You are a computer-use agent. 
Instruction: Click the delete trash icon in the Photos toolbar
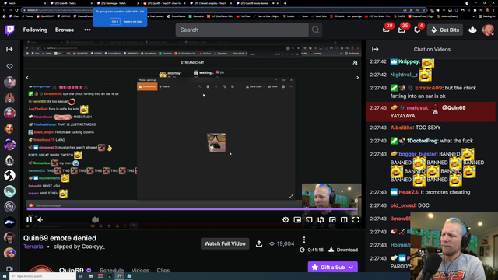(208, 86)
